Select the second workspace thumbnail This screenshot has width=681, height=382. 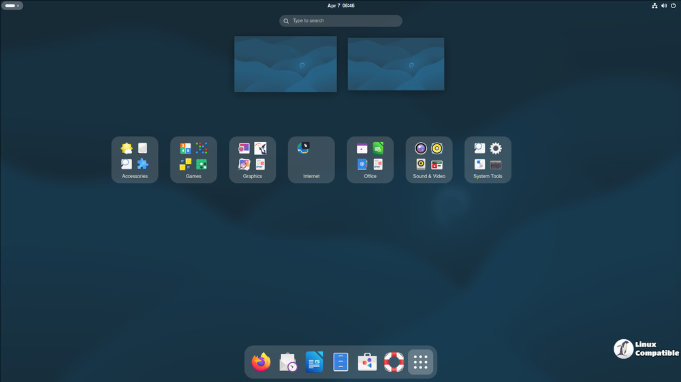pyautogui.click(x=396, y=64)
